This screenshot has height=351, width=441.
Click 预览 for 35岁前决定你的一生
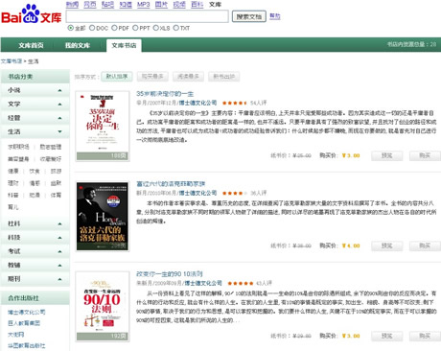point(386,155)
